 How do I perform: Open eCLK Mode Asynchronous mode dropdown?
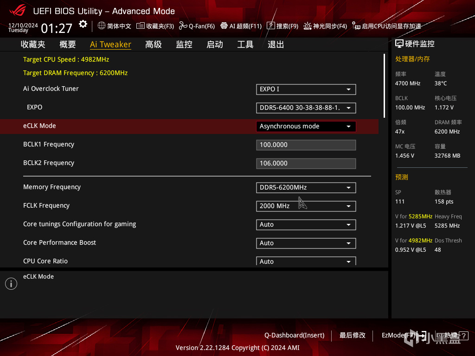(x=306, y=126)
